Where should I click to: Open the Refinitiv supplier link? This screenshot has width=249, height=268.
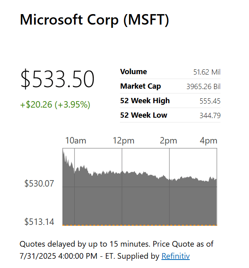pos(175,256)
